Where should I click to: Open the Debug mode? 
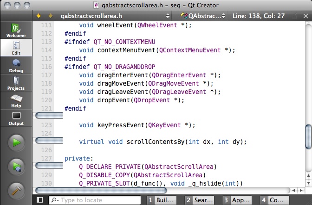click(16, 66)
